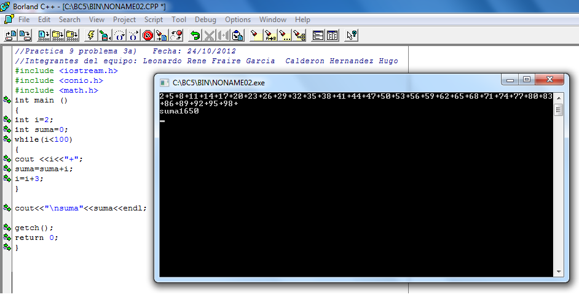
Task: Maximize the NONAME02.exe console window
Action: point(527,80)
